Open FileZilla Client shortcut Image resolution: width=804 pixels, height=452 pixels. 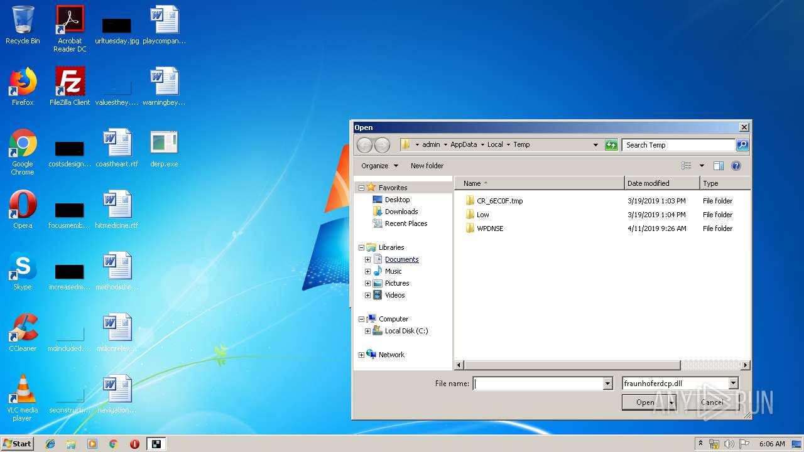(x=70, y=87)
